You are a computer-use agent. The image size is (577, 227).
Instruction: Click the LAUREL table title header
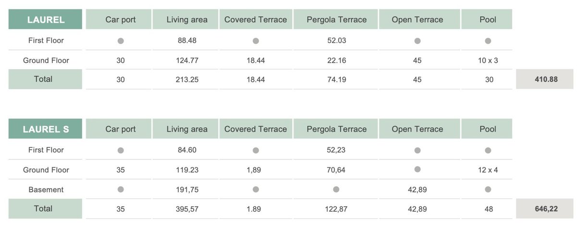(45, 20)
